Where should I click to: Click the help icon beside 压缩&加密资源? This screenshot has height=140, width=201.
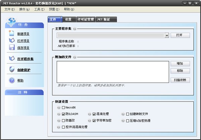click(x=123, y=121)
